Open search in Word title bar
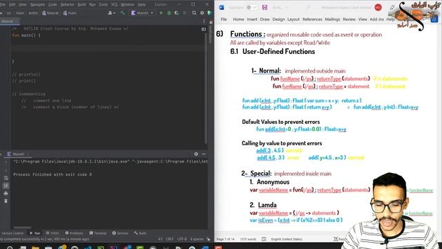This screenshot has width=442, height=249. (309, 8)
